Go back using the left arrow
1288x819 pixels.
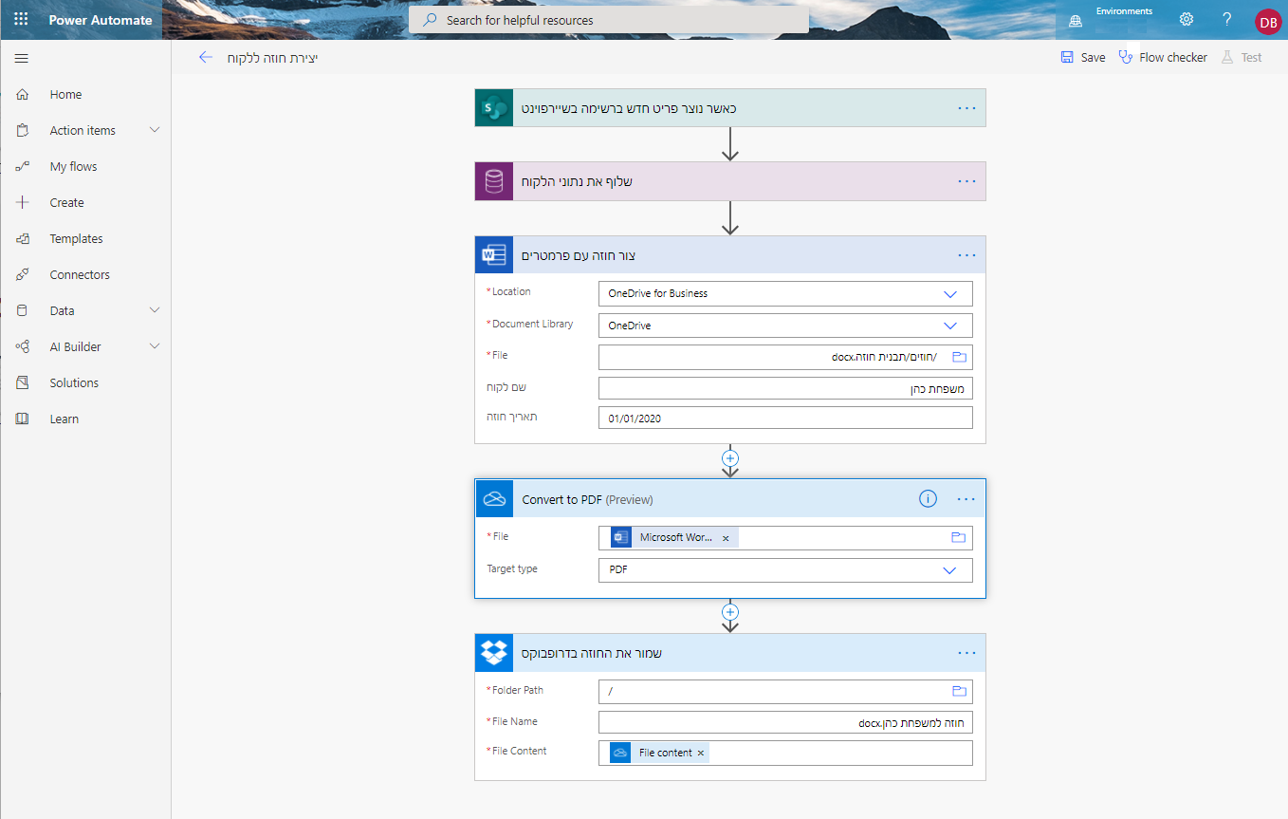point(206,57)
